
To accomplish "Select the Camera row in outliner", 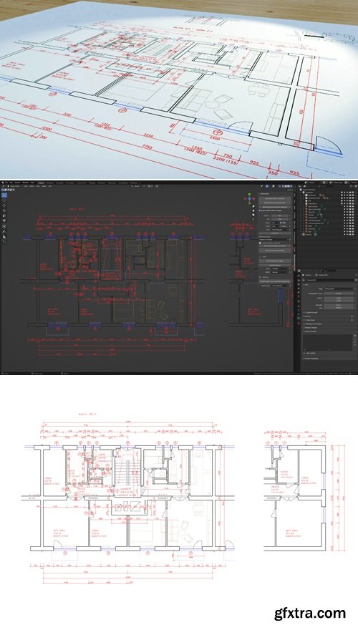I will (x=327, y=235).
